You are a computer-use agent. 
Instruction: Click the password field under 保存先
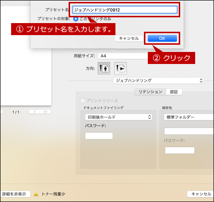click(x=180, y=151)
